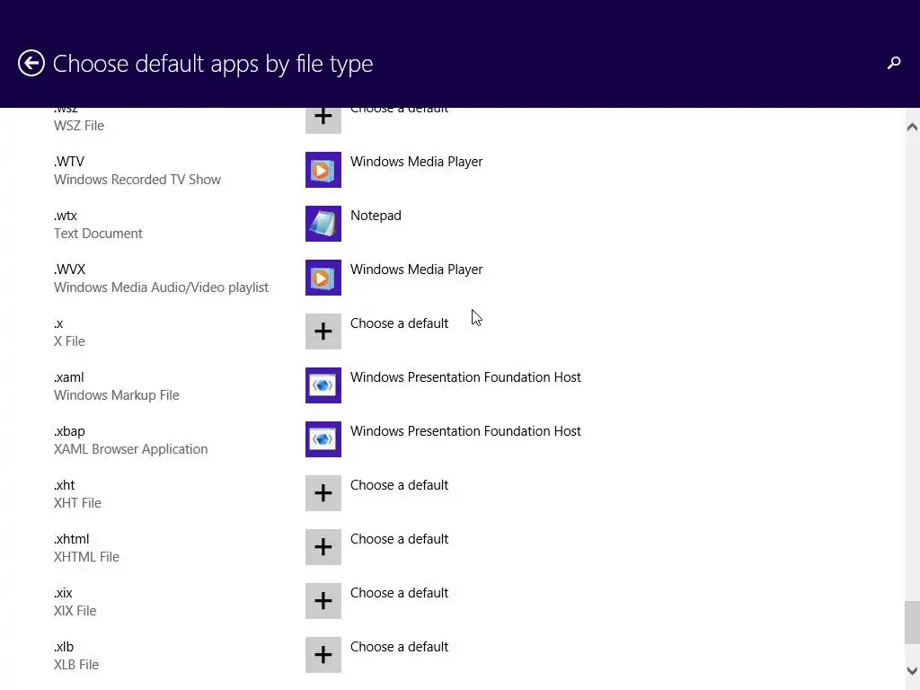Click the plus icon for .xhtml
The height and width of the screenshot is (690, 920).
323,547
